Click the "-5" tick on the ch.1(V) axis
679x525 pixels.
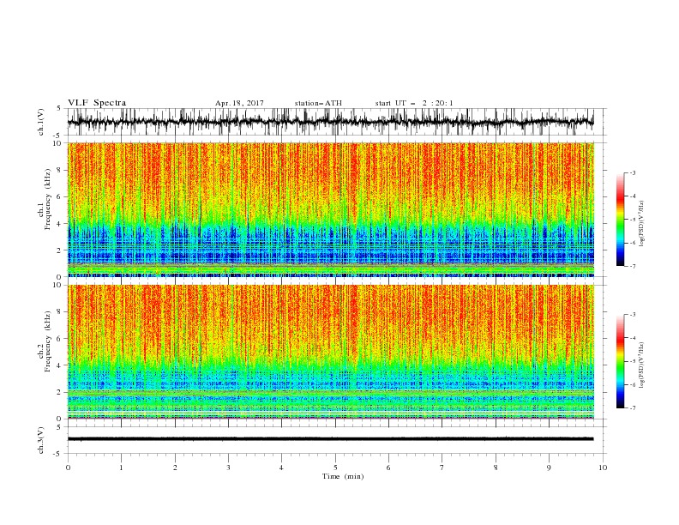click(x=58, y=136)
